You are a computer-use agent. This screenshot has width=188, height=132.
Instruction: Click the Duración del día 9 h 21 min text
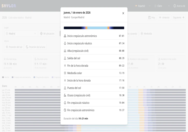click(x=76, y=119)
